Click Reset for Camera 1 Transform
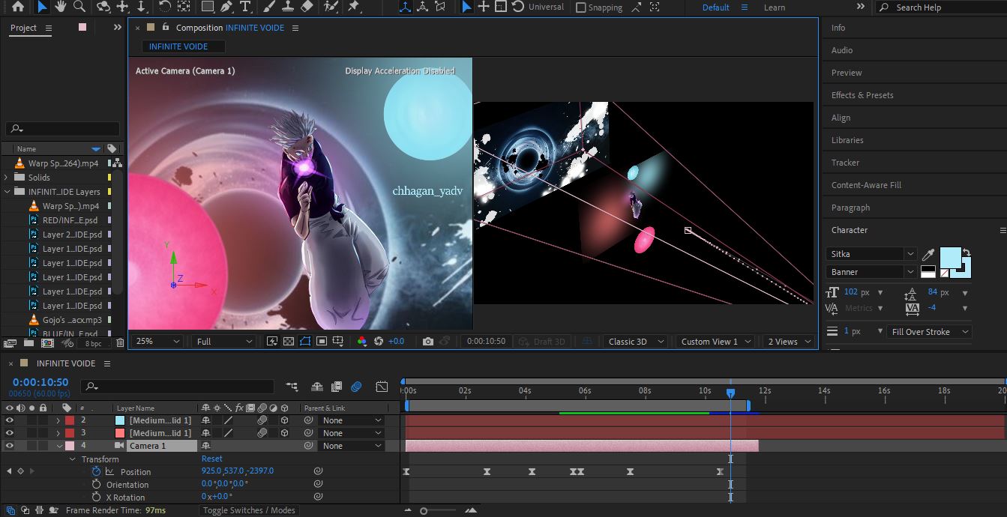This screenshot has width=1007, height=517. 211,459
